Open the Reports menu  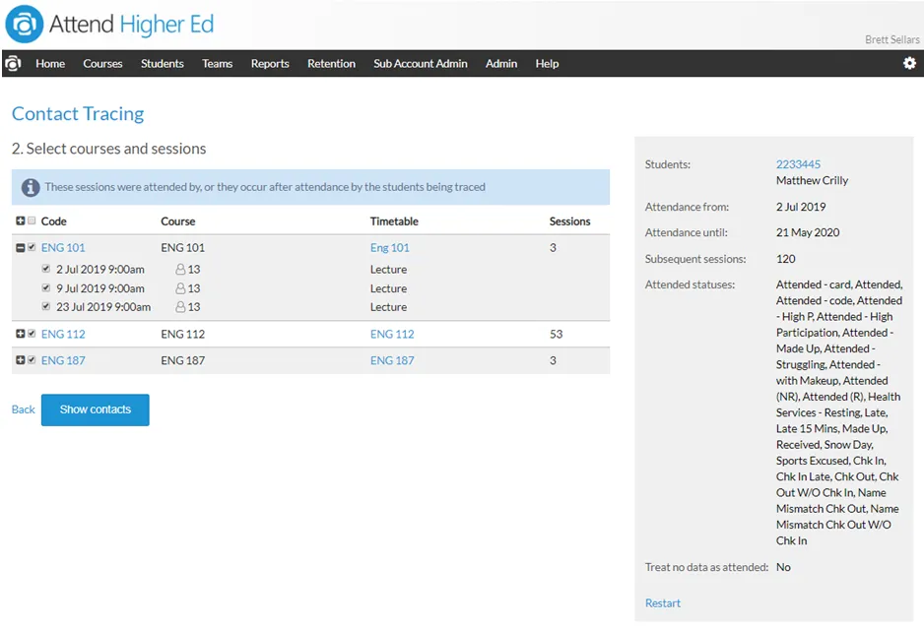coord(270,64)
